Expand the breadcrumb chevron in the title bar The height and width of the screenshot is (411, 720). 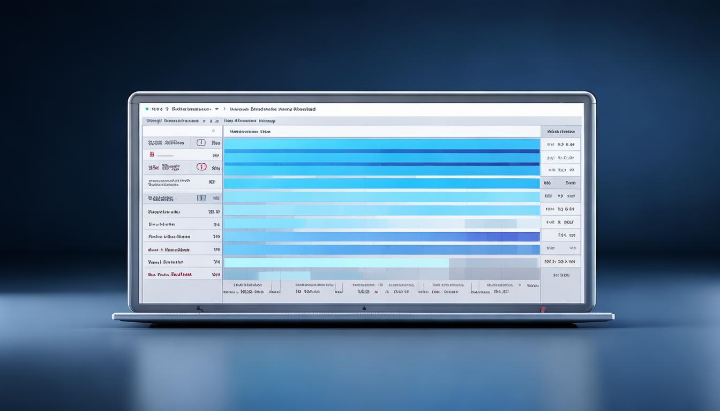coord(224,109)
